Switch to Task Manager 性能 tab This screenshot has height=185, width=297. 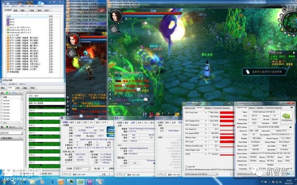[32, 10]
